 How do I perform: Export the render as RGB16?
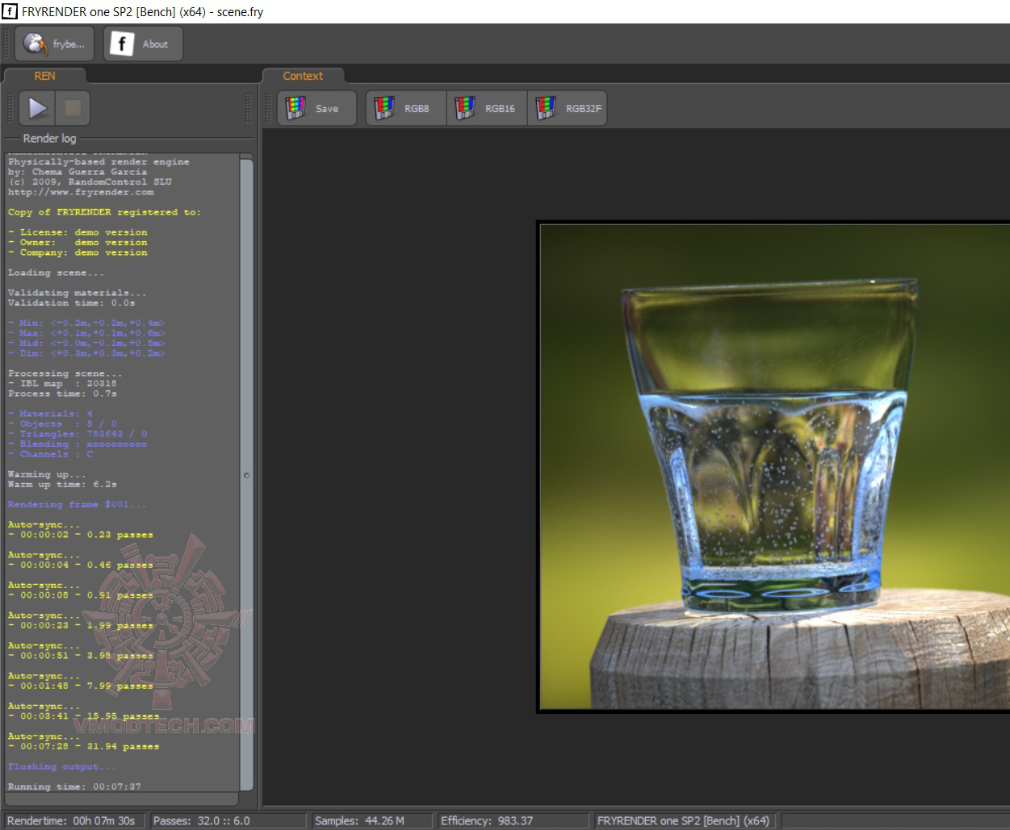487,109
